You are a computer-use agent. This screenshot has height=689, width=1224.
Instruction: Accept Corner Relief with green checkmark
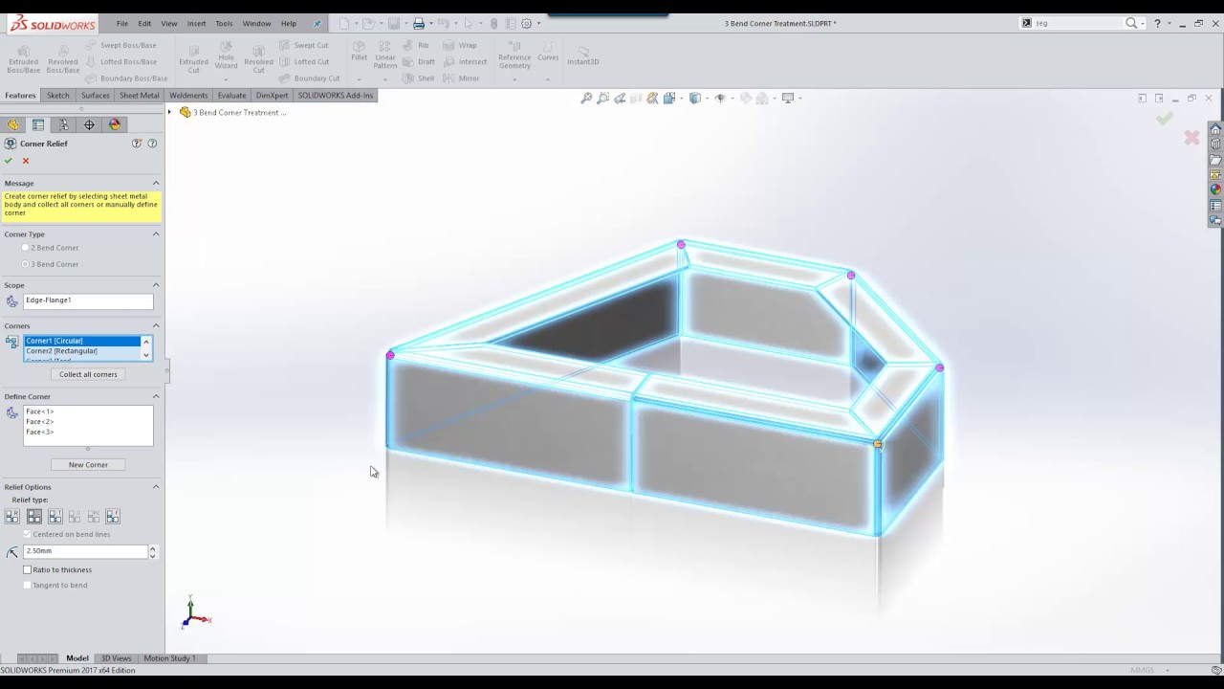coord(9,161)
